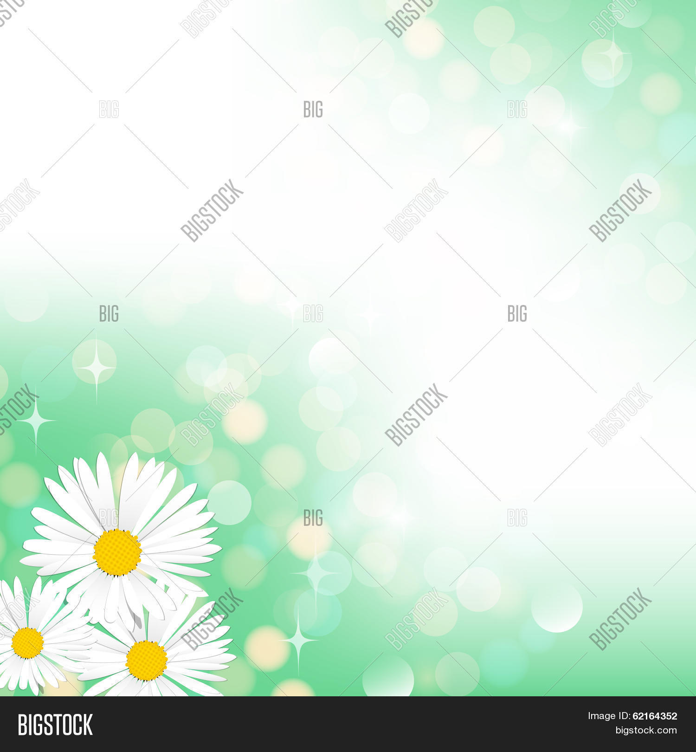Click the yellow center of the largest daisy
Viewport: 696px width, 752px height.
click(117, 552)
